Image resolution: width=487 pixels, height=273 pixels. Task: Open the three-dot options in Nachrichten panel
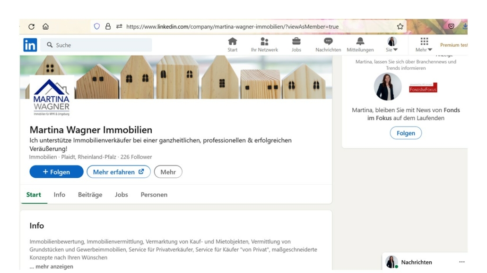461,262
